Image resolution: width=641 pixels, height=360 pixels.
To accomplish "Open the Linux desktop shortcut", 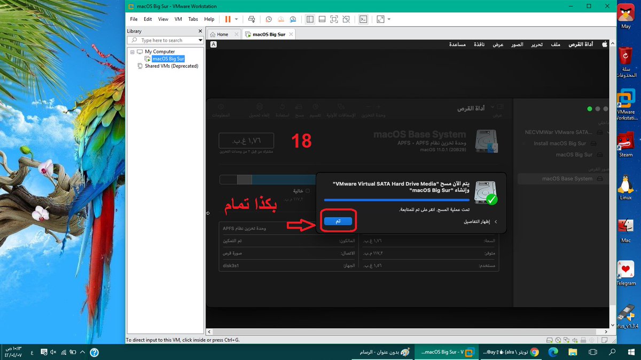I will click(626, 187).
